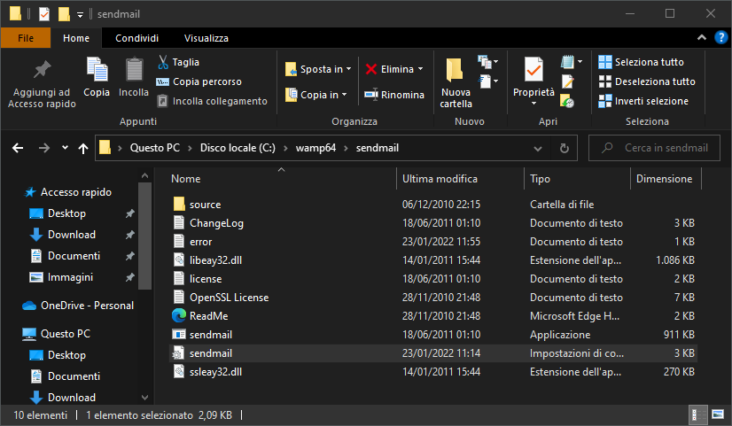
Task: Click the edit (Modifica) pencil icon in Apri group
Action: point(568,81)
